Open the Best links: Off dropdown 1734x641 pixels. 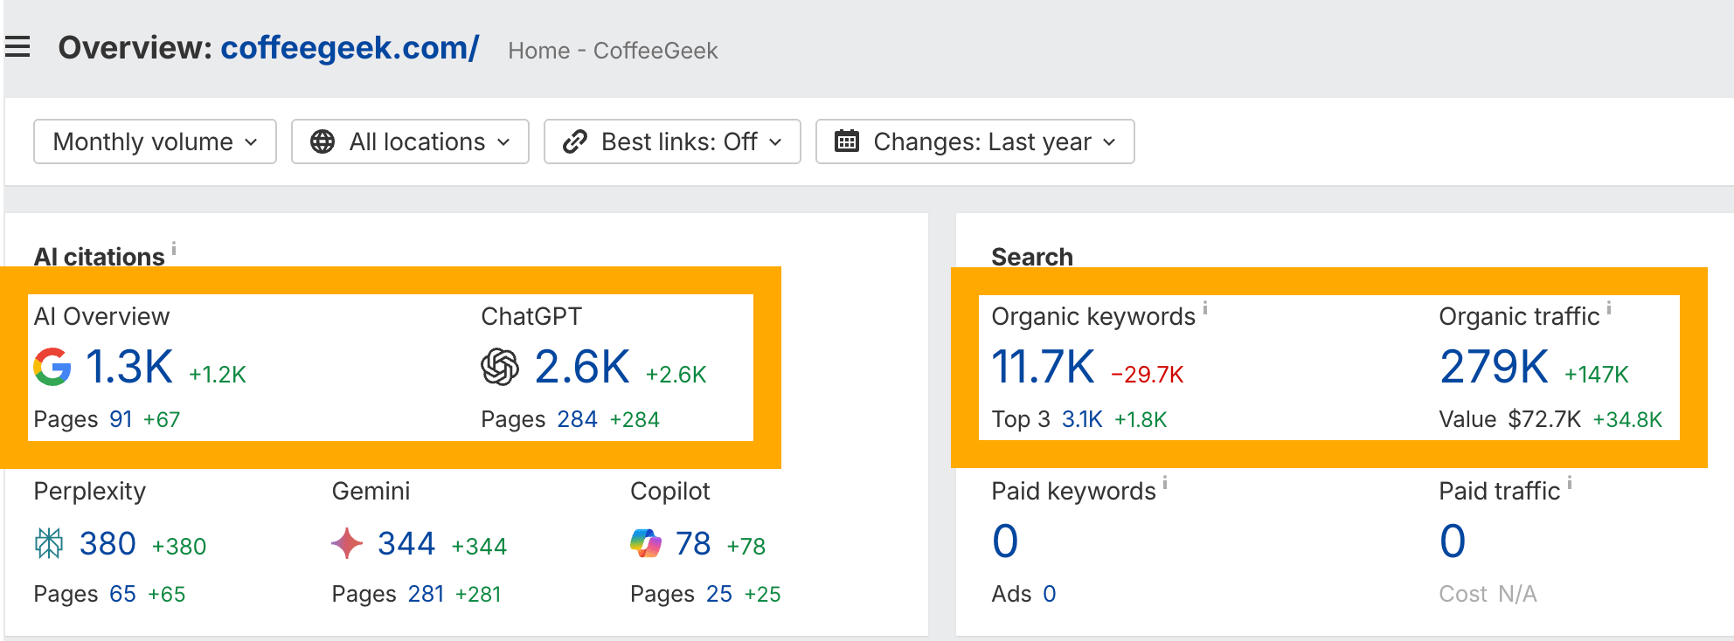point(672,141)
